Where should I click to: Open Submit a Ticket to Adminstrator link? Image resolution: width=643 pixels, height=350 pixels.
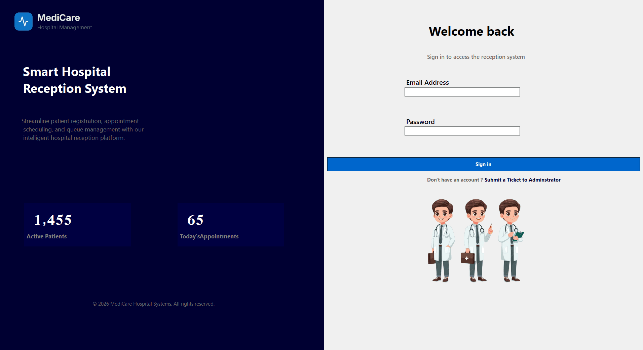tap(522, 180)
